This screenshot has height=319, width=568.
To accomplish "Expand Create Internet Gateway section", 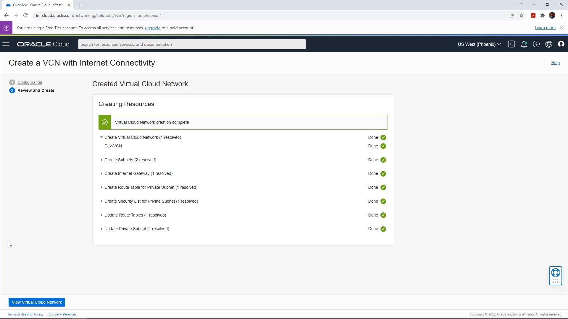I will pos(101,174).
